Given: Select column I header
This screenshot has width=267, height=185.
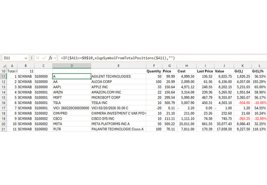Looking at the screenshot, I should point(205,66).
